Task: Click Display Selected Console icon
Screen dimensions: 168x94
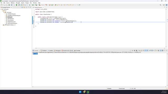Action: tap(152, 50)
